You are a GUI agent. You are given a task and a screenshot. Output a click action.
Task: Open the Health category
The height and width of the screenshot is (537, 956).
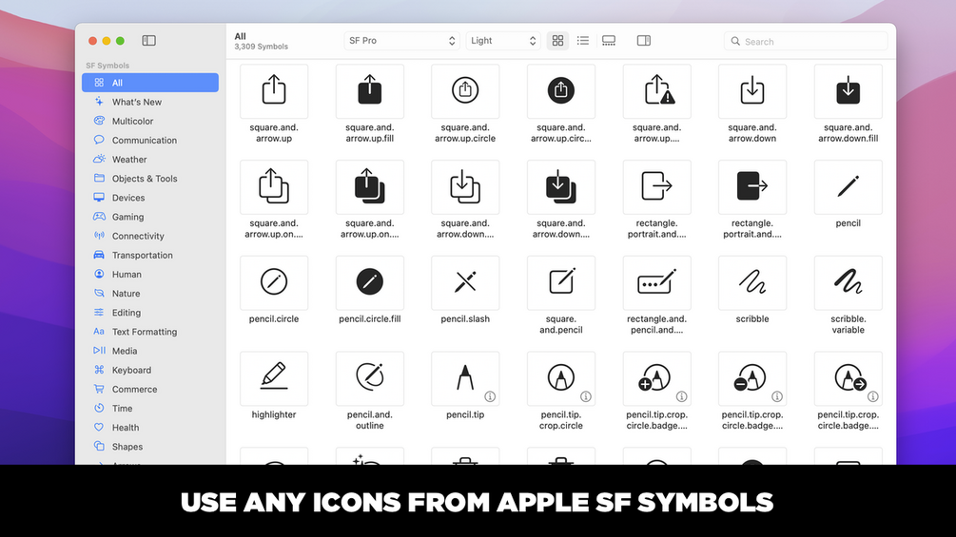(150, 428)
